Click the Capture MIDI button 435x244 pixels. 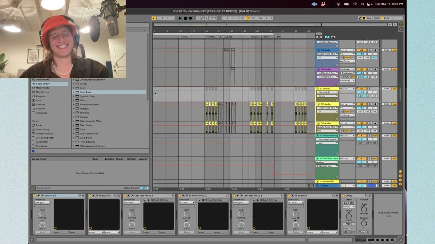pos(210,18)
